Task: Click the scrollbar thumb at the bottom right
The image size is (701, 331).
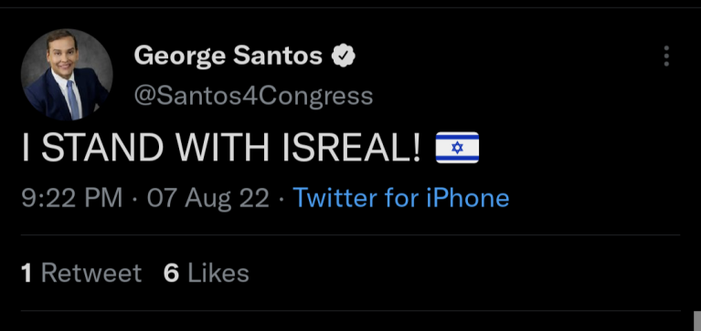Action: (697, 321)
